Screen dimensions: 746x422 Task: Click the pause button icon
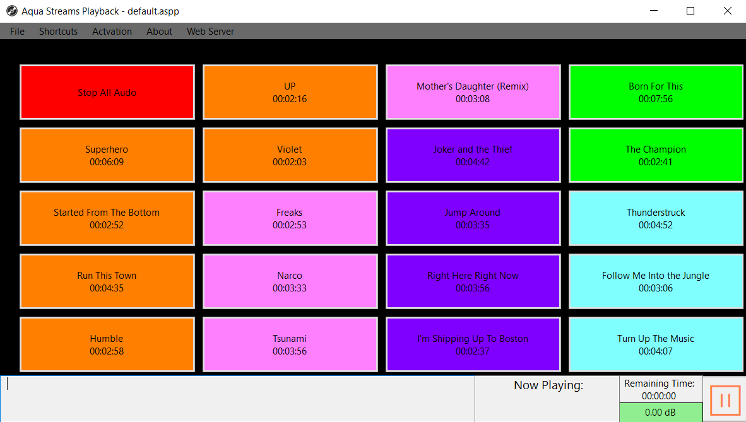(725, 400)
